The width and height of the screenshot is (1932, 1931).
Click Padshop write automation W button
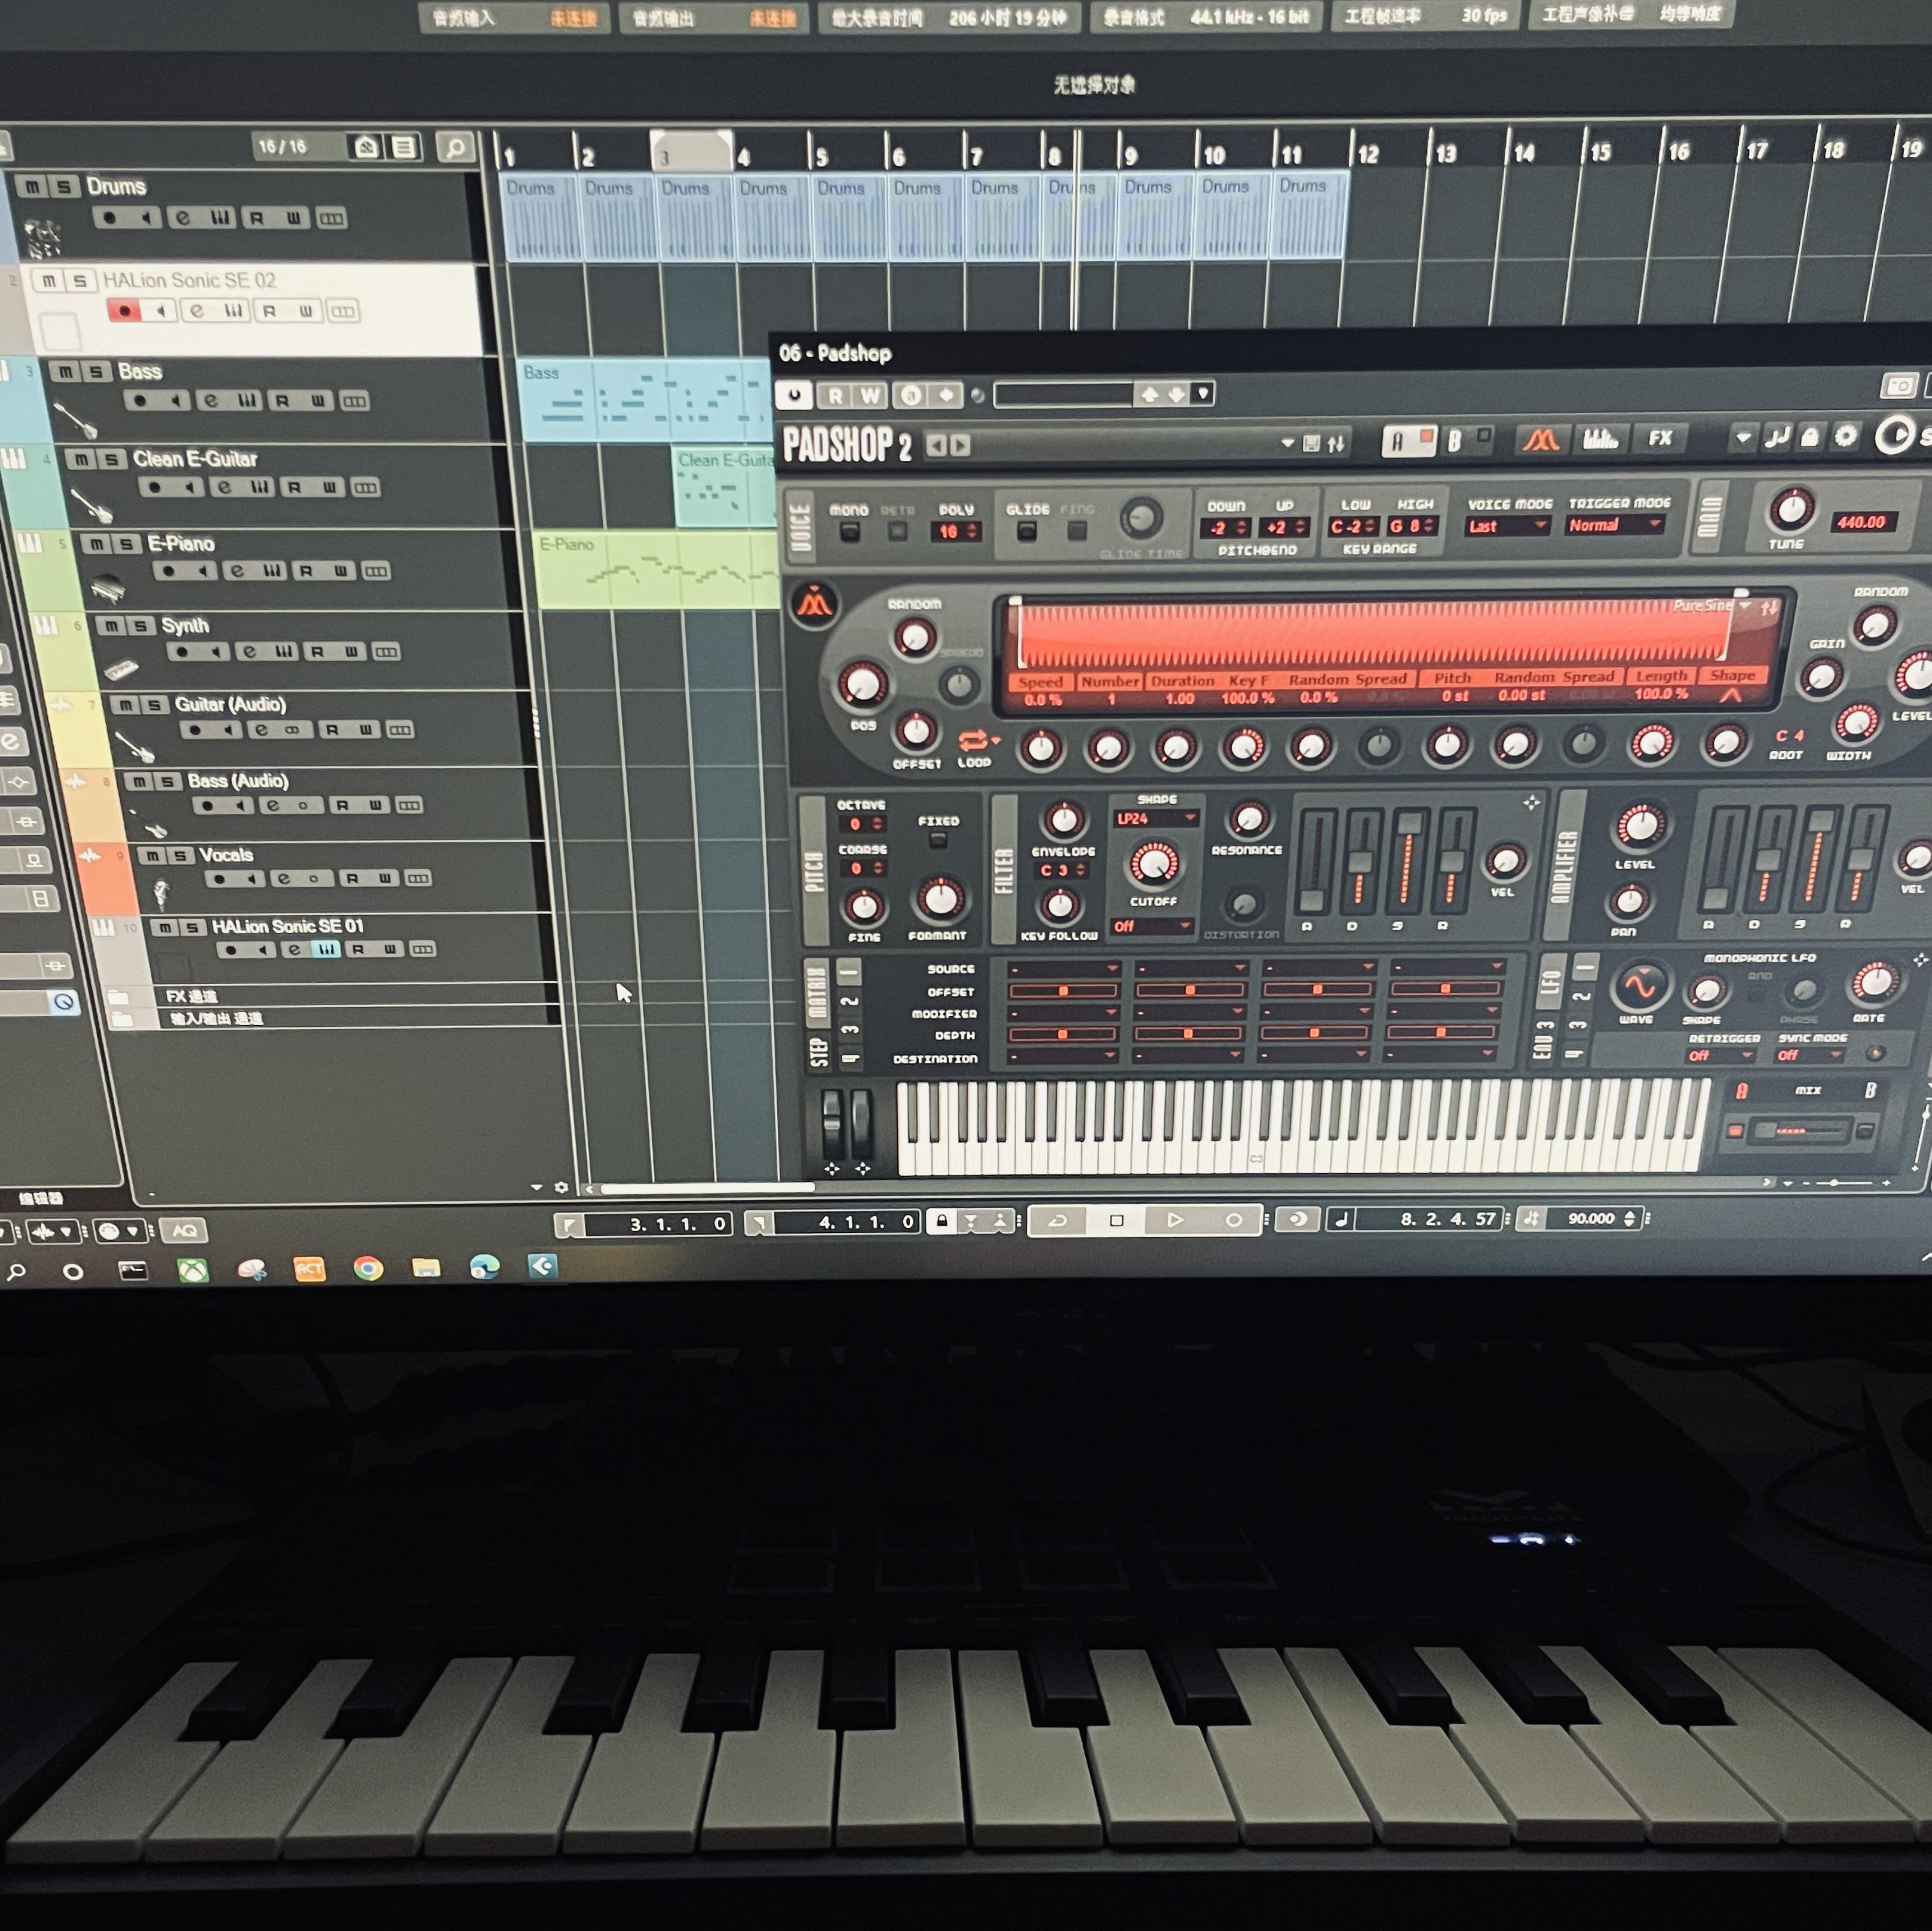870,395
